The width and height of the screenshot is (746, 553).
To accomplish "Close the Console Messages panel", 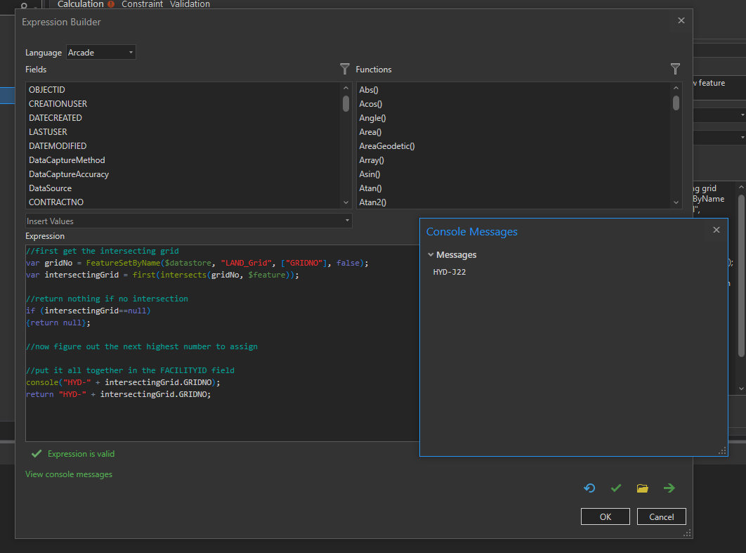I will coord(716,230).
